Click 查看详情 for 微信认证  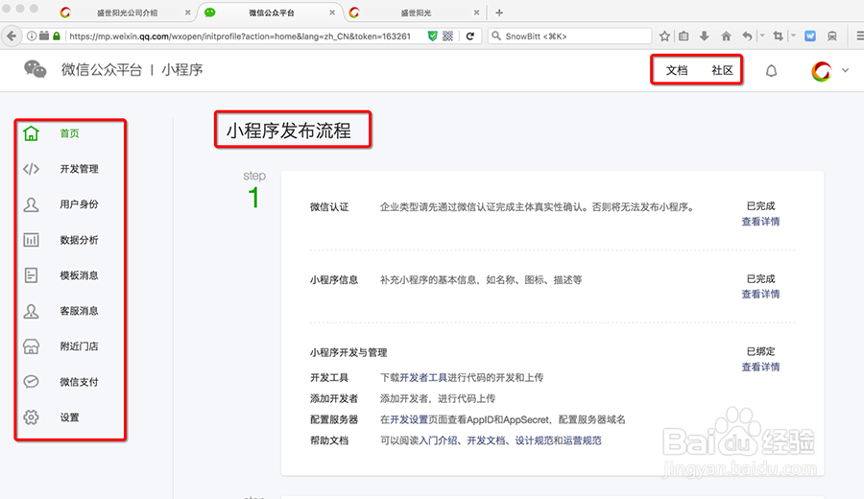760,222
